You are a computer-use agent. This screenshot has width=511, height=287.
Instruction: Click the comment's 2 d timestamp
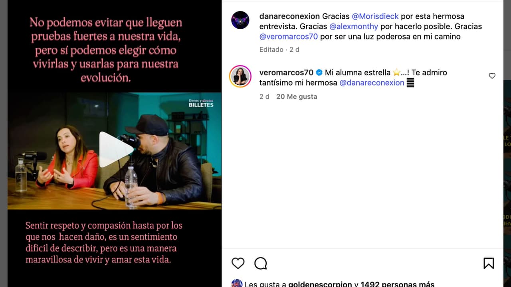click(x=264, y=96)
